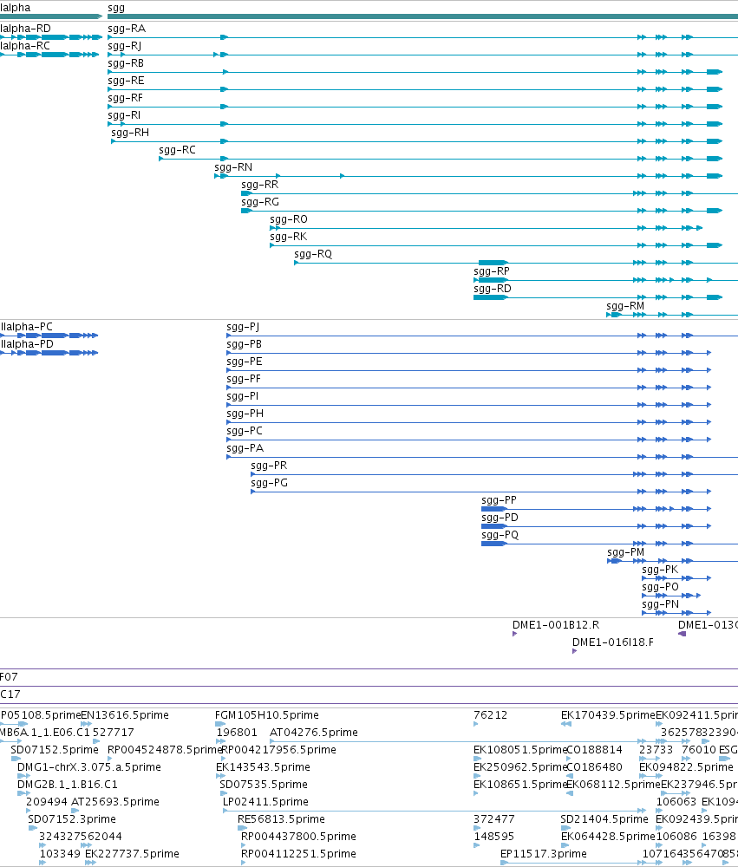The image size is (738, 867).
Task: Click EST label SD07535.5prime
Action: point(264,785)
